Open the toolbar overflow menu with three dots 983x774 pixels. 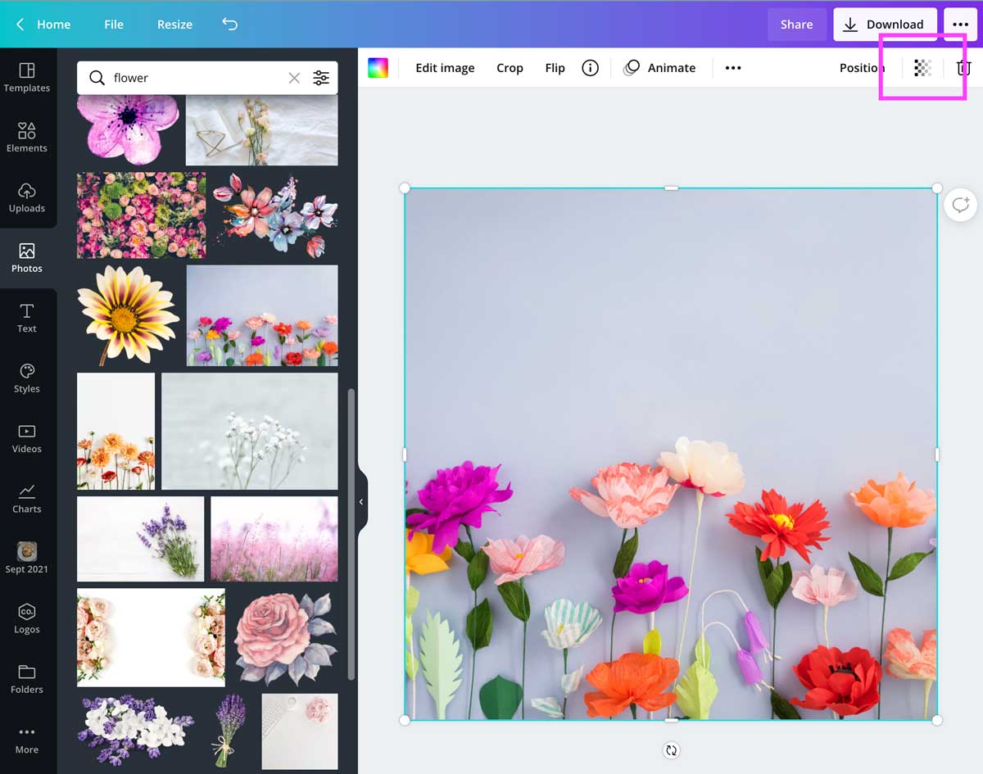732,68
